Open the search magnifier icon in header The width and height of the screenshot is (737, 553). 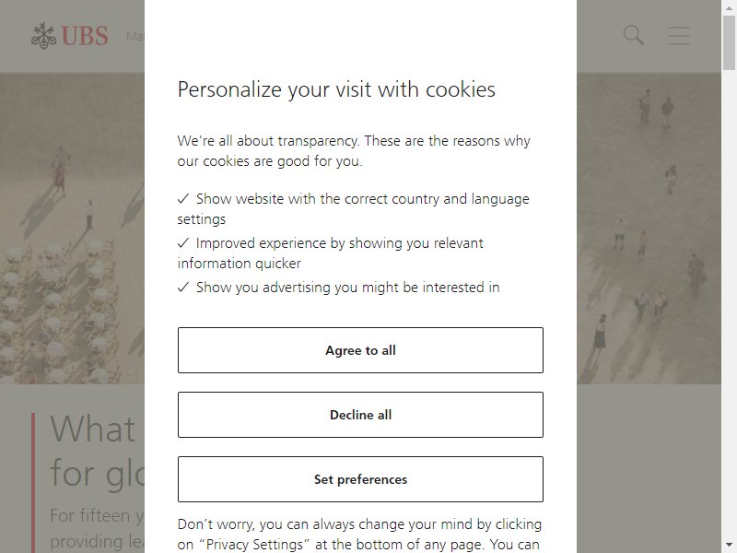click(633, 35)
